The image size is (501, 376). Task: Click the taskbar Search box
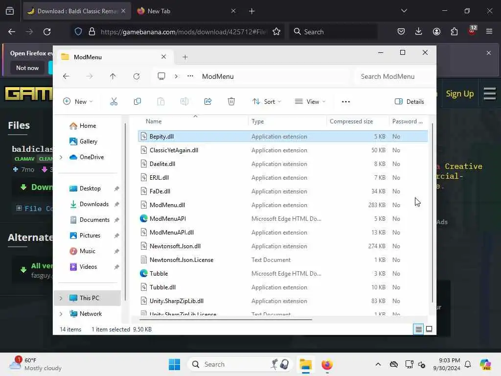pos(240,364)
